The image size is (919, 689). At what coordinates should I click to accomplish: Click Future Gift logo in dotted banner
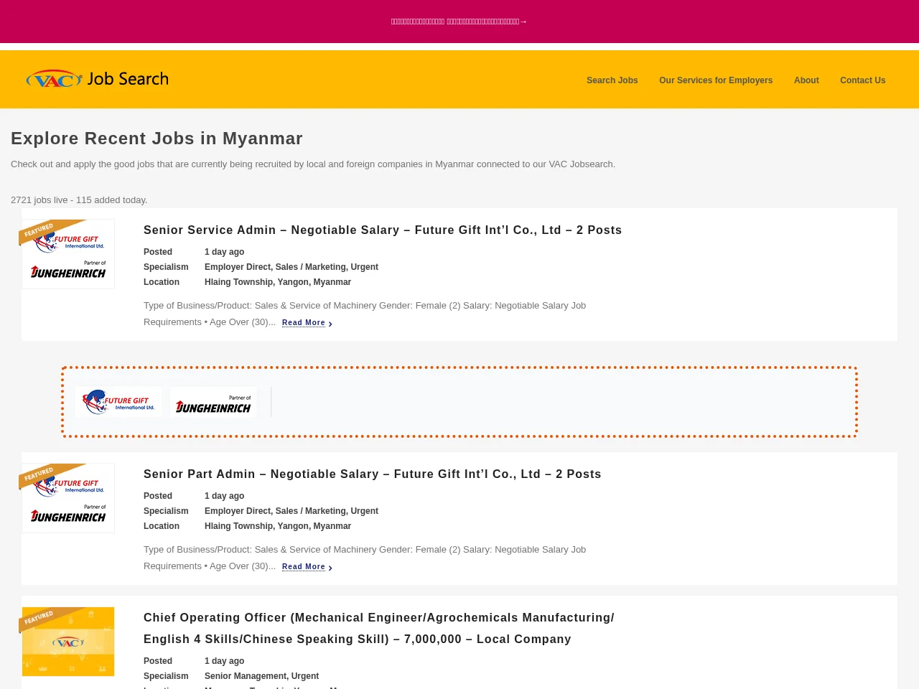118,402
